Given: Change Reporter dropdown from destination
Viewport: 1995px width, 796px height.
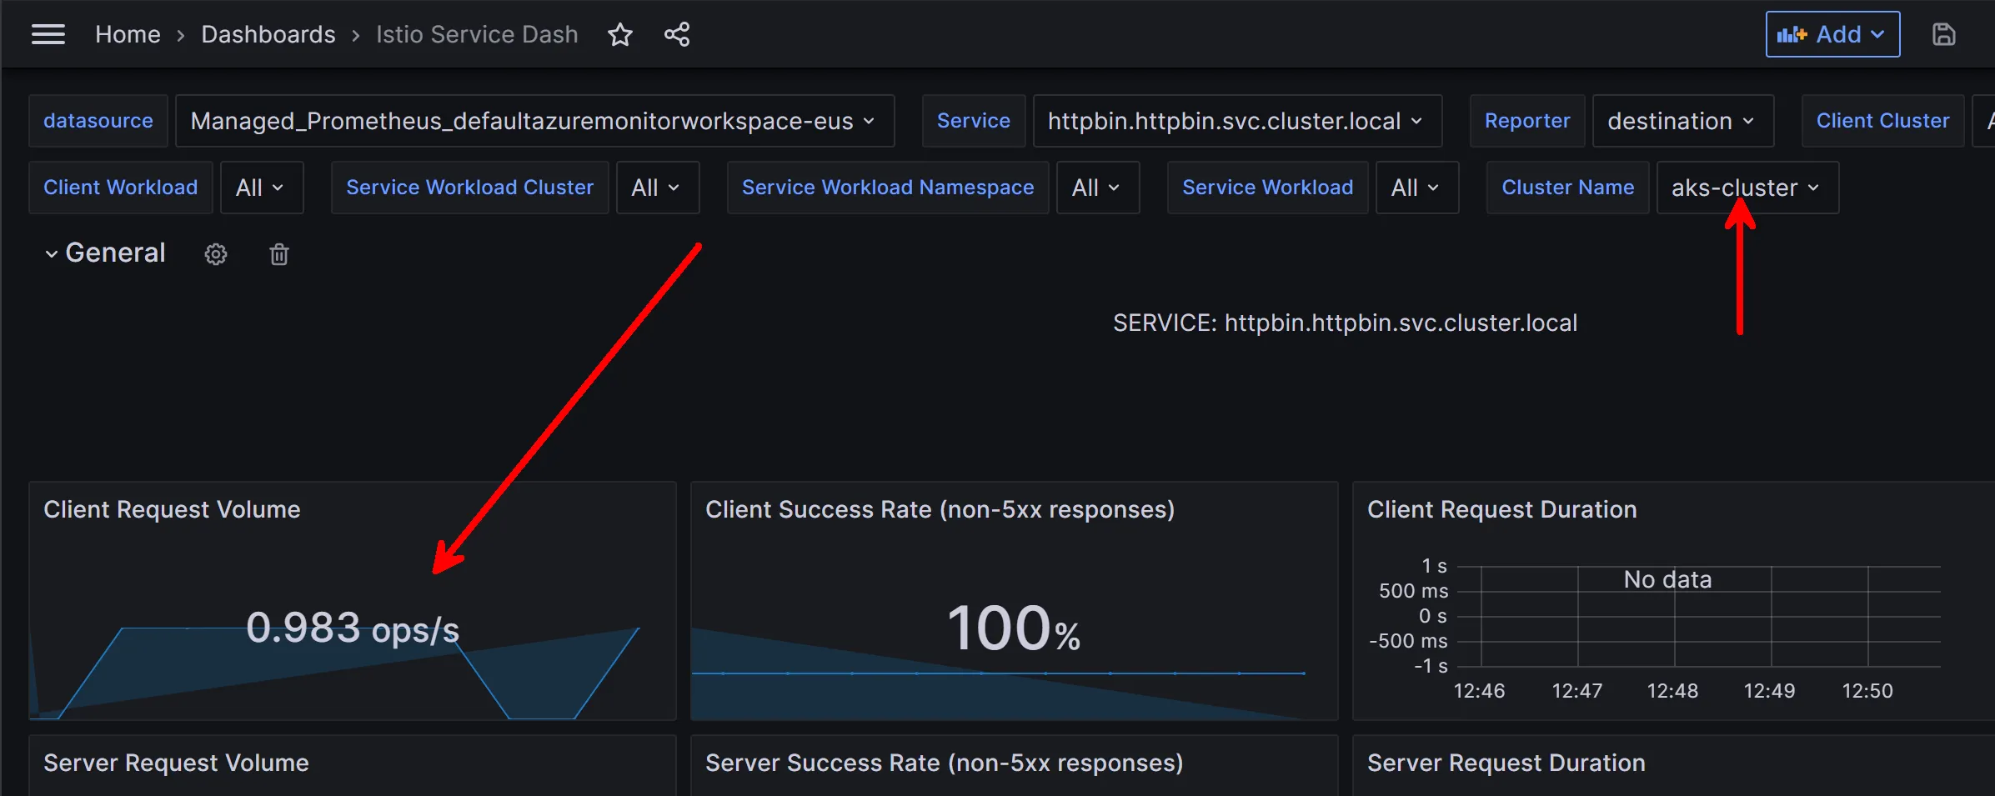Looking at the screenshot, I should [x=1682, y=121].
